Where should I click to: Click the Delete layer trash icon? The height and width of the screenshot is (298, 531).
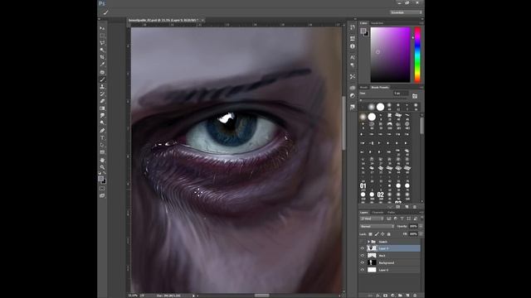click(x=415, y=296)
